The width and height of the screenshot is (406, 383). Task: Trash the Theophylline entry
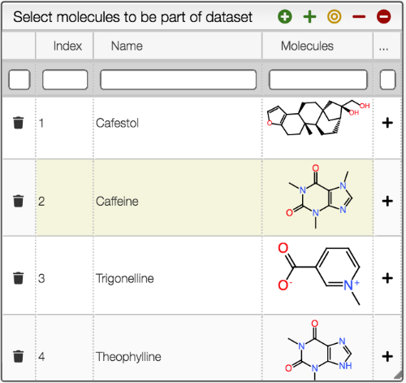coord(19,356)
